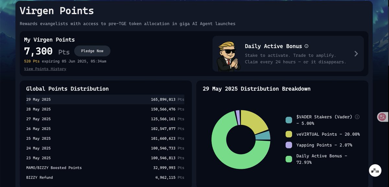Click the $VADER Stakers (Vader) legend label
This screenshot has width=389, height=187.
(324, 120)
